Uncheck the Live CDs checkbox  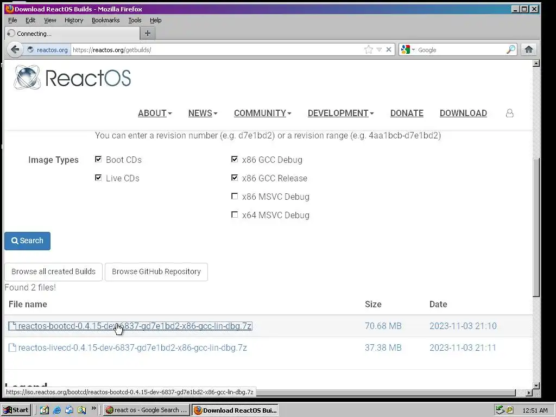click(98, 178)
